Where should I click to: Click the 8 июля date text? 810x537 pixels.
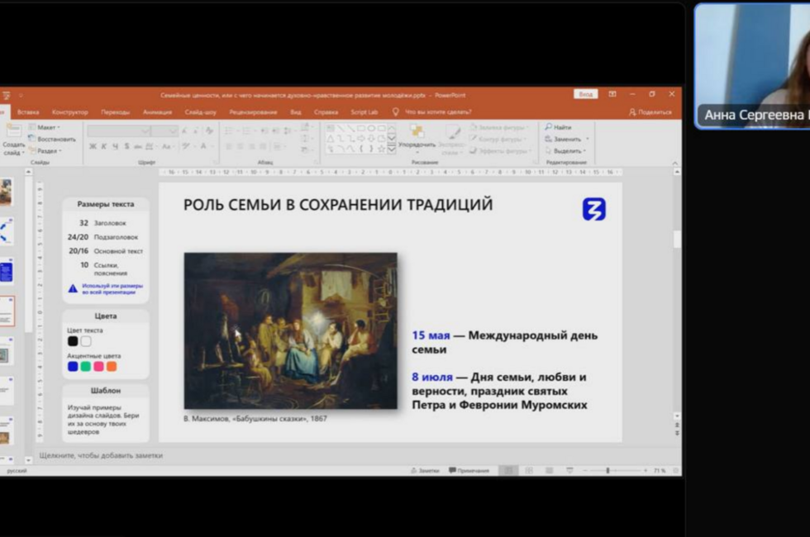tap(432, 378)
